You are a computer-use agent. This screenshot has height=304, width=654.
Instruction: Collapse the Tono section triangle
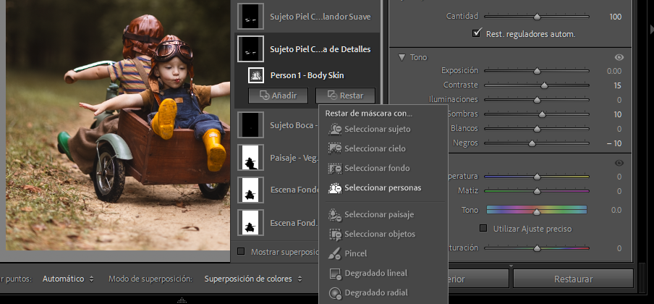402,57
